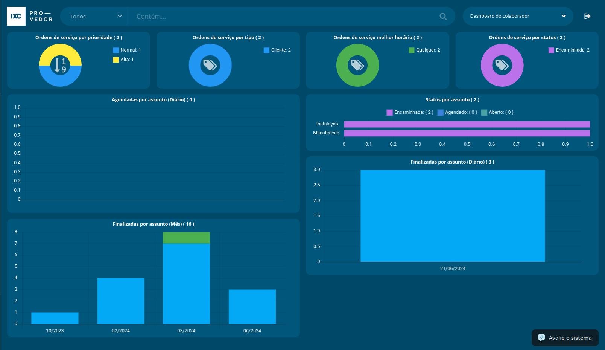Click the Manutenção purple bar

467,133
